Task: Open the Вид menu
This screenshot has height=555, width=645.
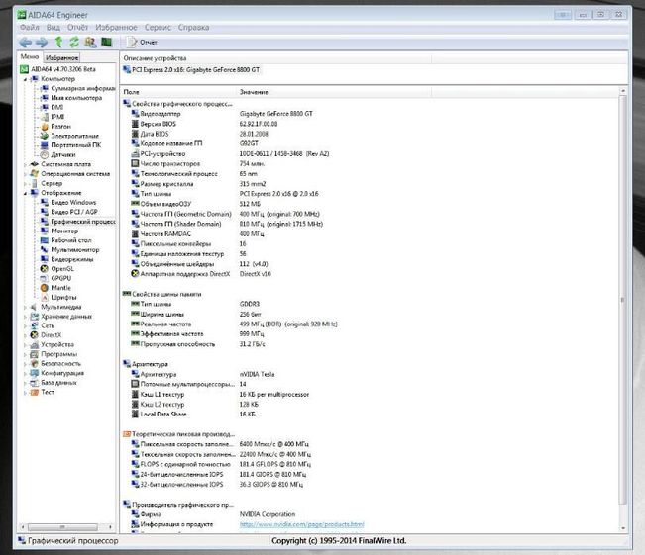Action: (x=54, y=27)
